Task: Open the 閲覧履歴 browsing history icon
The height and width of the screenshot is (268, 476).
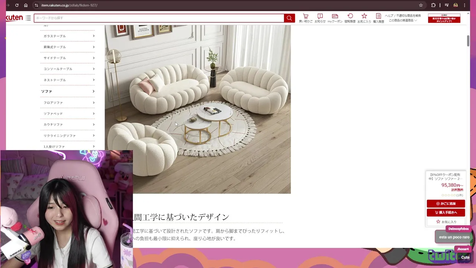Action: (x=350, y=18)
